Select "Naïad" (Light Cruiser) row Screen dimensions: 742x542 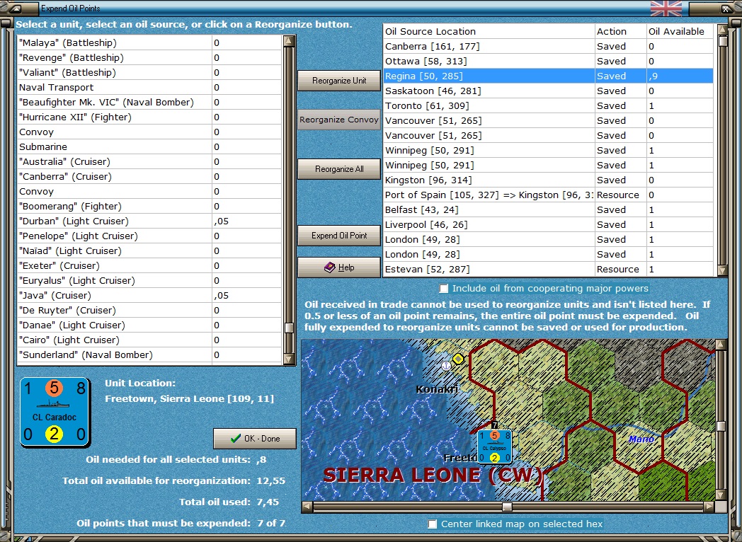[x=149, y=250]
